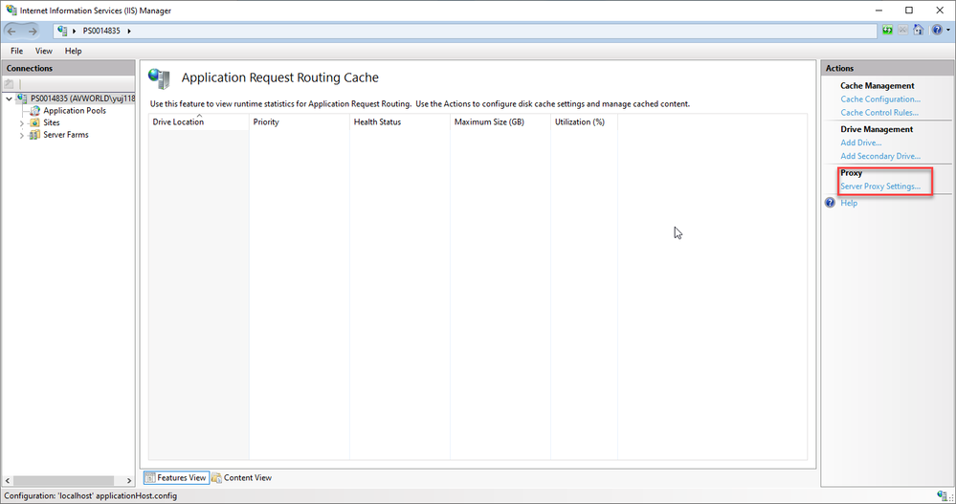Click the refresh page icon

click(x=888, y=30)
